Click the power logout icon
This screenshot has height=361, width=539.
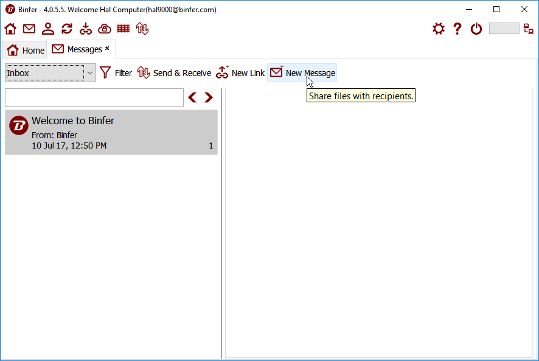tap(476, 29)
